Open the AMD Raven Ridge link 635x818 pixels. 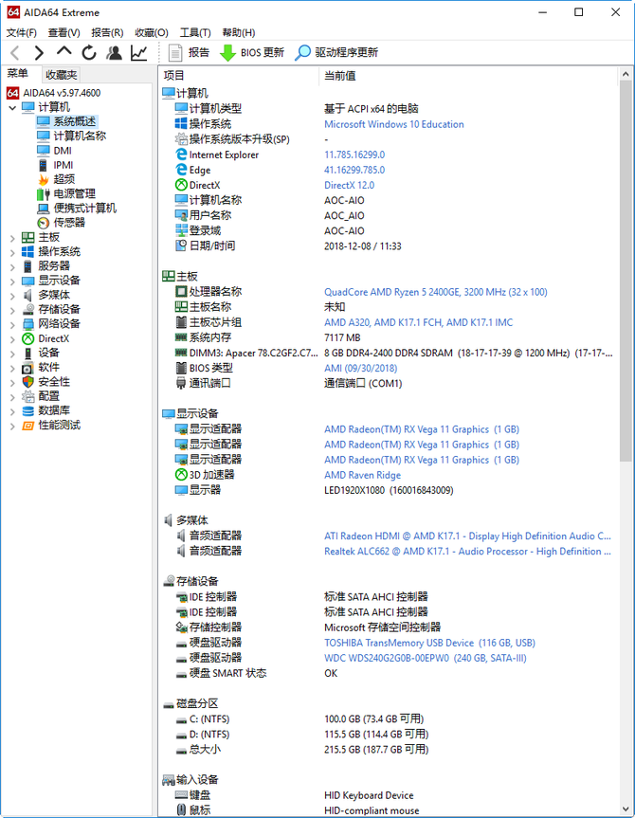(363, 475)
